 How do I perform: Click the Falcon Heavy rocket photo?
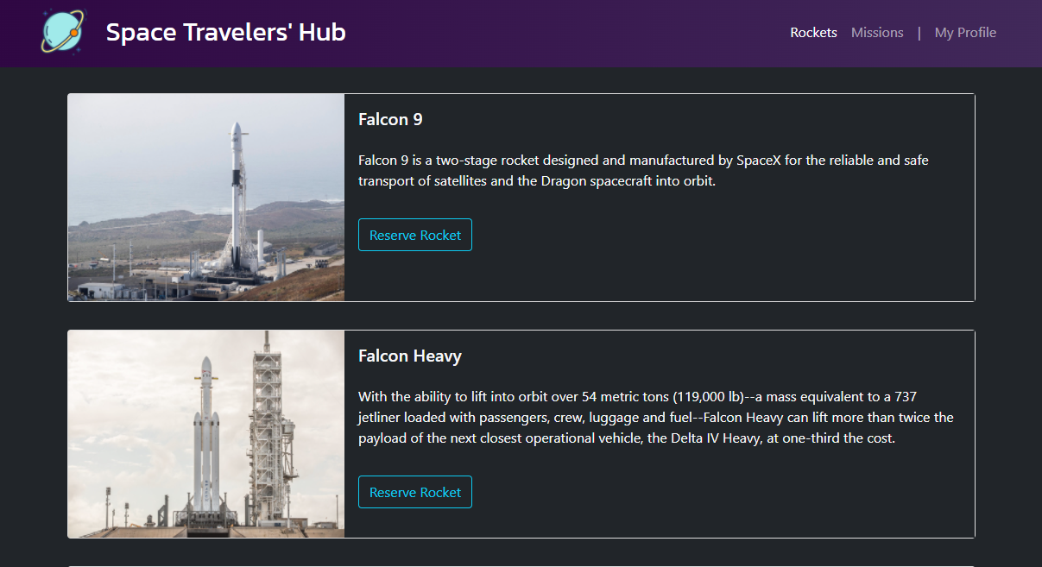pos(205,433)
